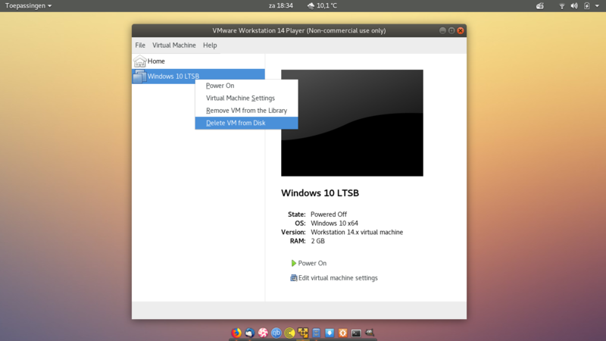Minimize the VMware Player window

[x=442, y=30]
